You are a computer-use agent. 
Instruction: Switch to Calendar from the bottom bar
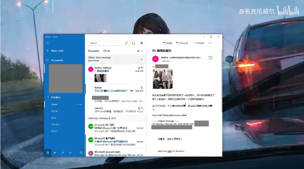click(55, 153)
